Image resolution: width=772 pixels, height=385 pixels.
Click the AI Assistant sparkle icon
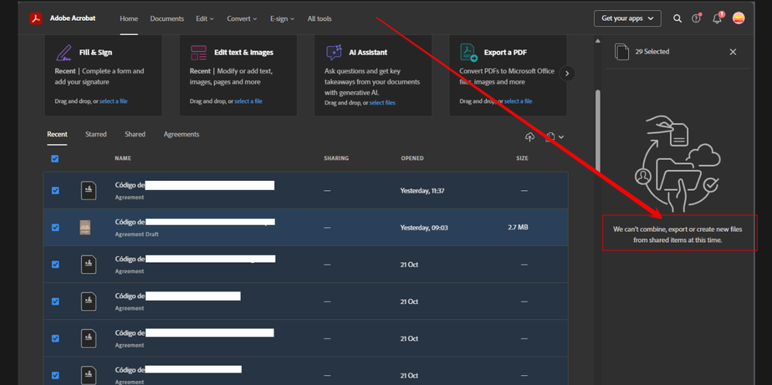click(x=334, y=53)
